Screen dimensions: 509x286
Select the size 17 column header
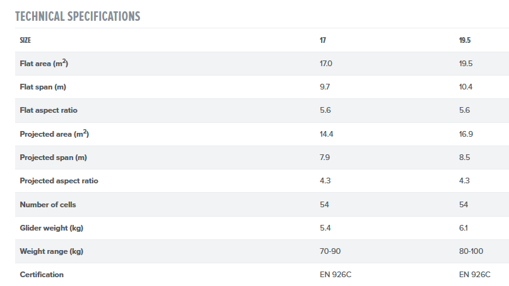[323, 40]
